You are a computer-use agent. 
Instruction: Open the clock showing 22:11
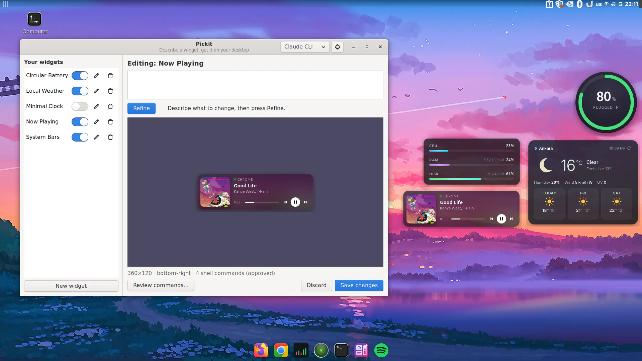[631, 4]
